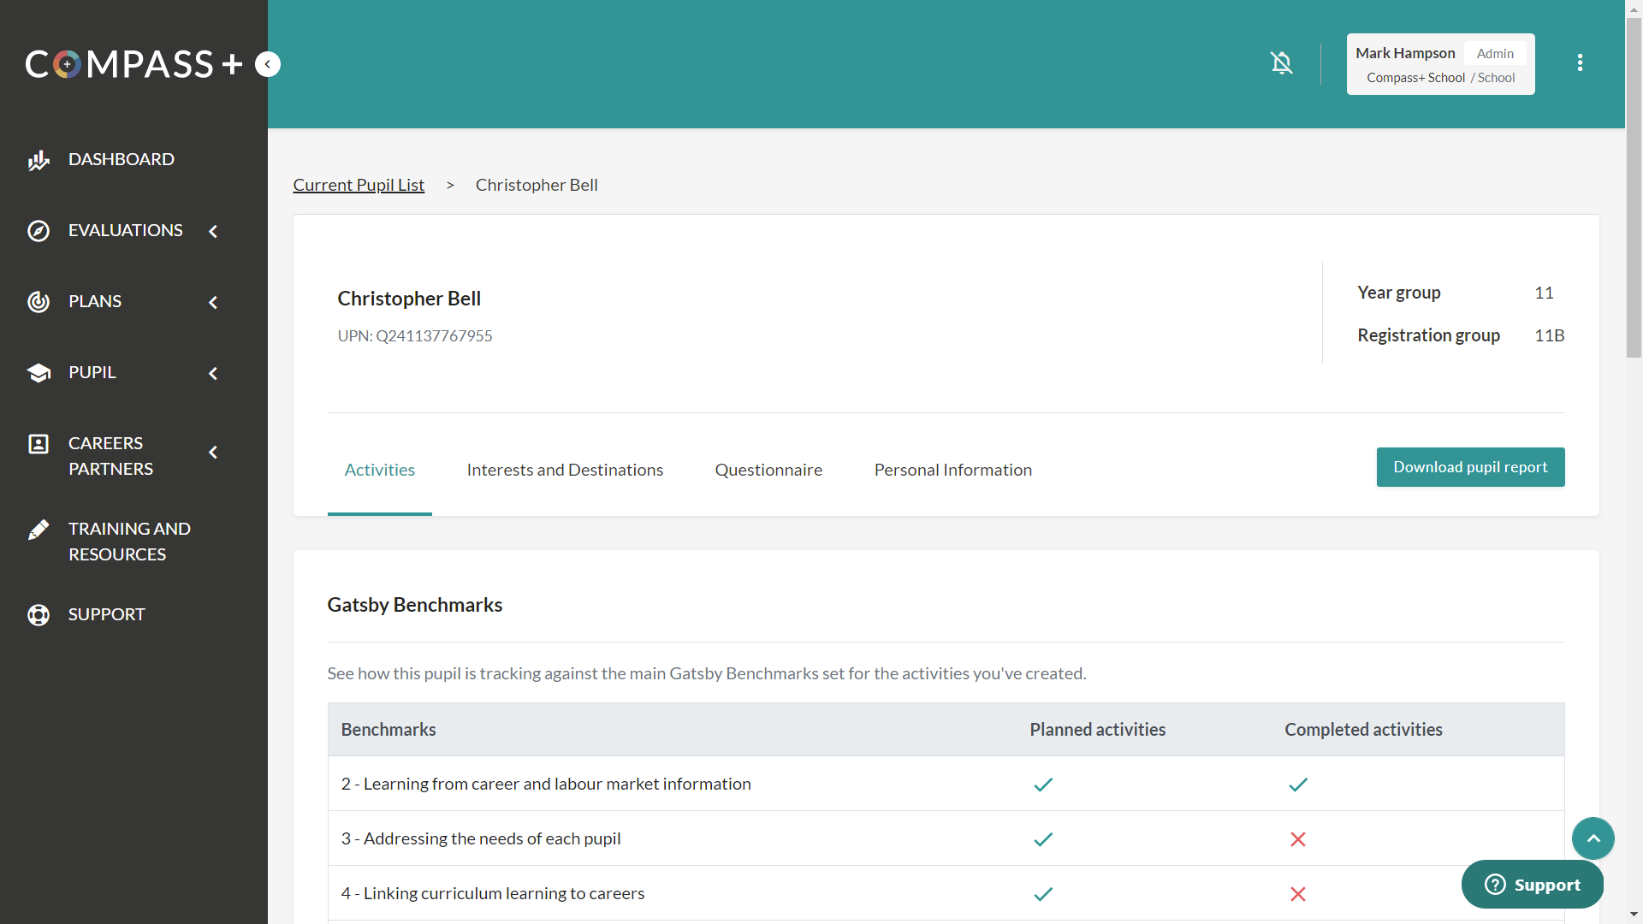The height and width of the screenshot is (924, 1643).
Task: Toggle the muted notifications bell
Action: (x=1281, y=63)
